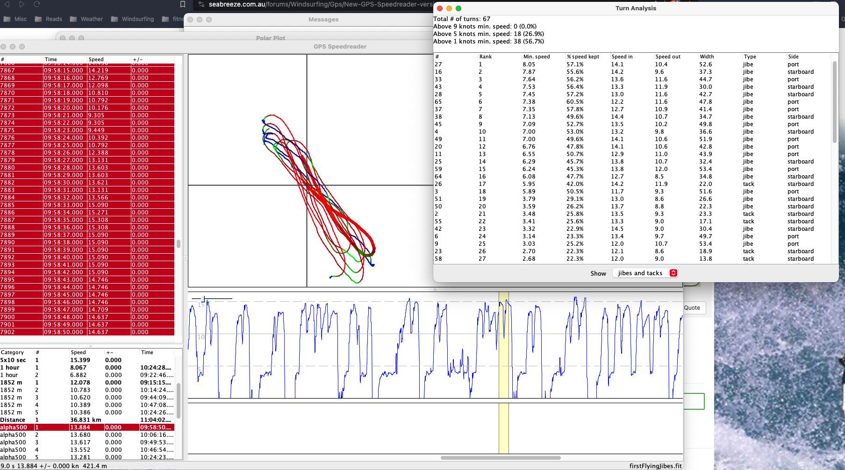Click the browser back arrow
The width and height of the screenshot is (845, 470).
(7, 4)
